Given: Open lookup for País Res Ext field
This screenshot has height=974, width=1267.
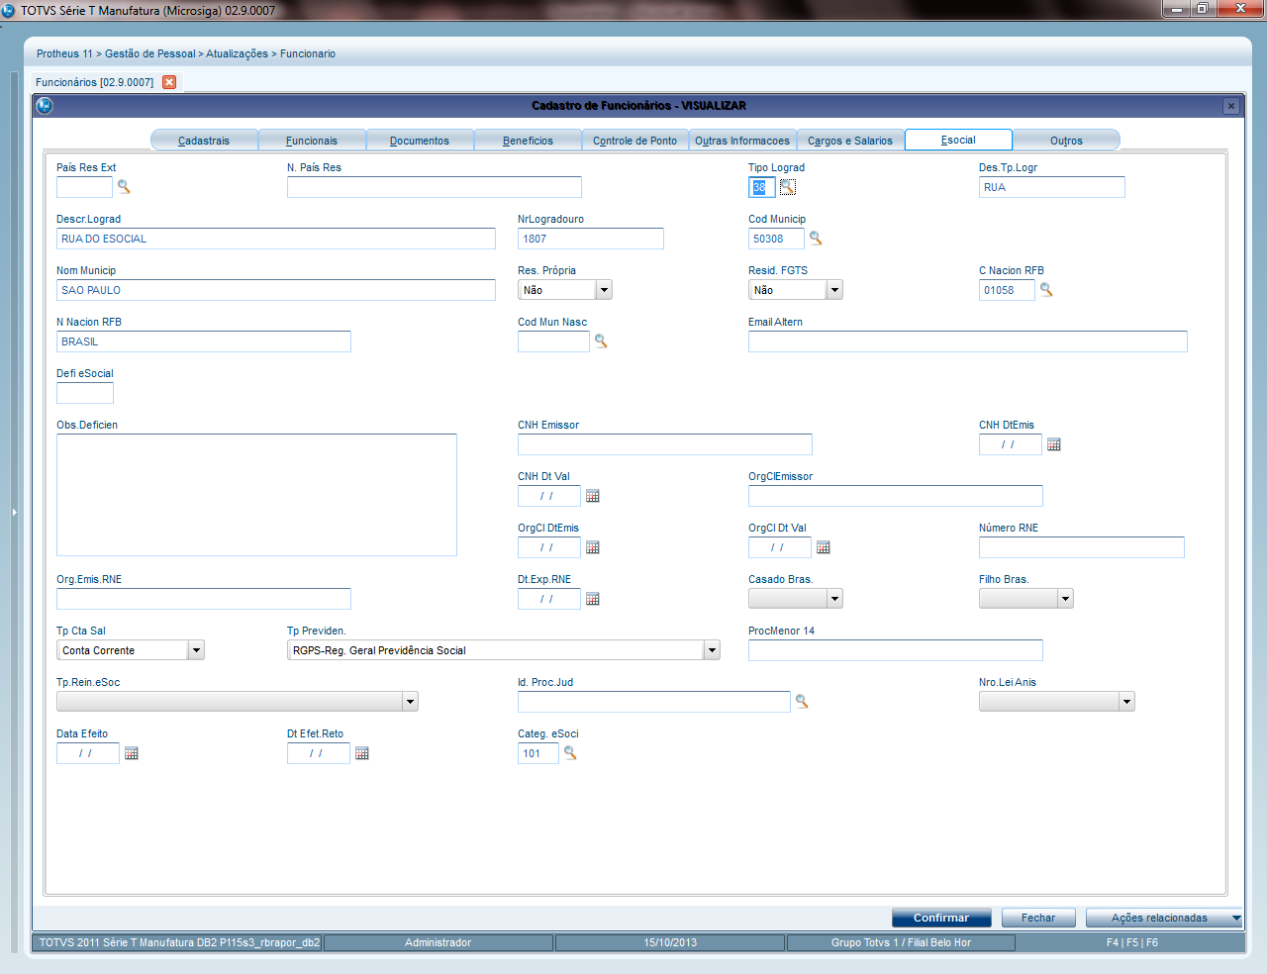Looking at the screenshot, I should pos(124,187).
